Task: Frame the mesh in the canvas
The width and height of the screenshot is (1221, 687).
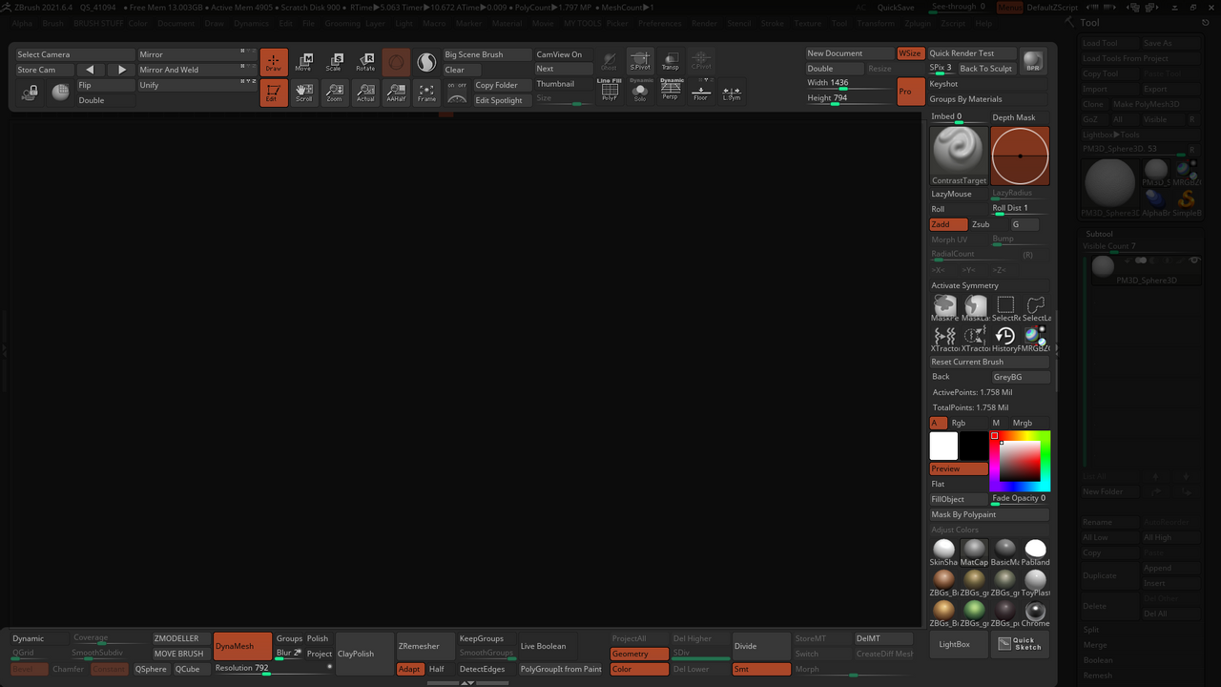Action: coord(426,93)
